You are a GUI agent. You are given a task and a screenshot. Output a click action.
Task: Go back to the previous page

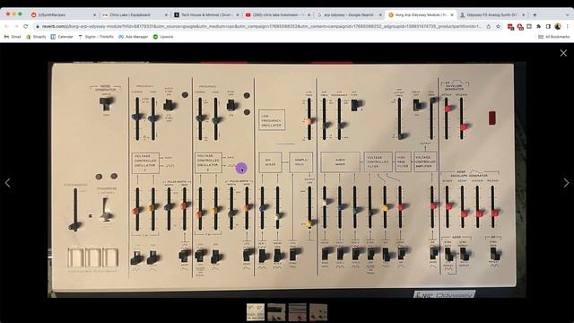click(x=6, y=26)
